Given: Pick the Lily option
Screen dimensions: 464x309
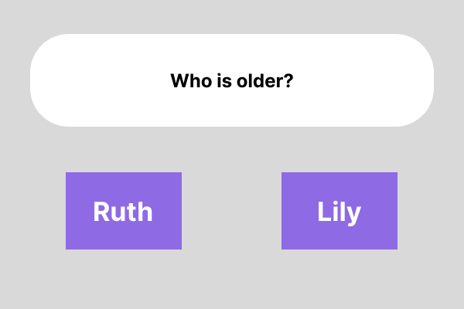Looking at the screenshot, I should [339, 211].
